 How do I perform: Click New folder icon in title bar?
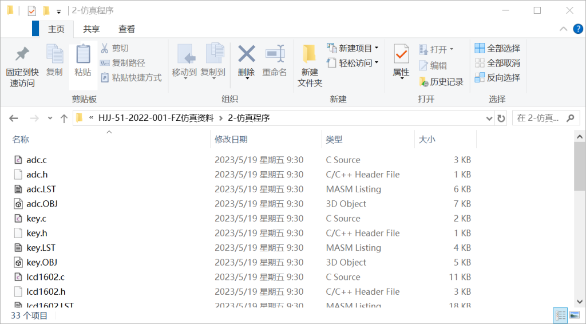click(x=46, y=11)
